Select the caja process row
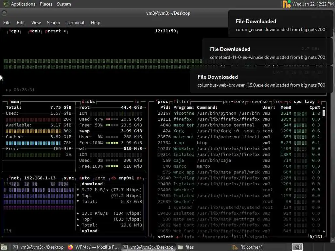Image resolution: width=335 pixels, height=251 pixels. tap(238, 160)
